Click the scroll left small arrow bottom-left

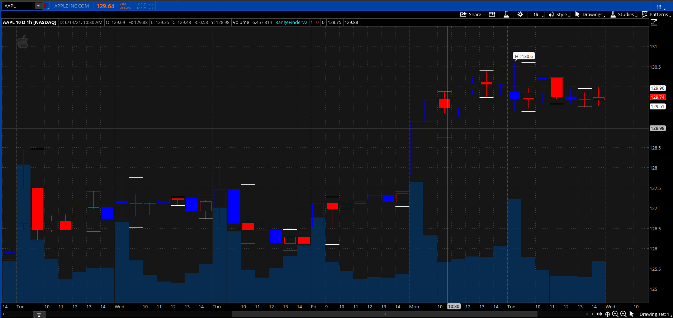coord(3,314)
